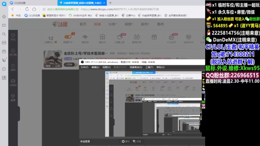Open the shopping cart icon in browser sidebar
The height and width of the screenshot is (146, 260).
coord(4,60)
